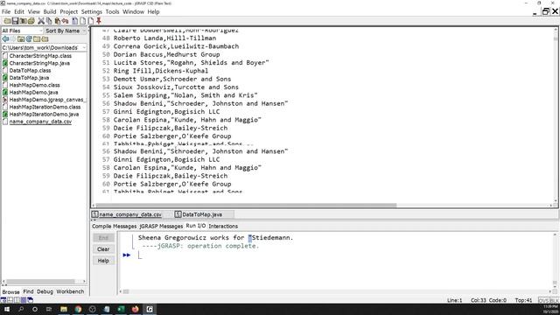Image resolution: width=560 pixels, height=315 pixels.
Task: Open the Help menu
Action: 154,11
